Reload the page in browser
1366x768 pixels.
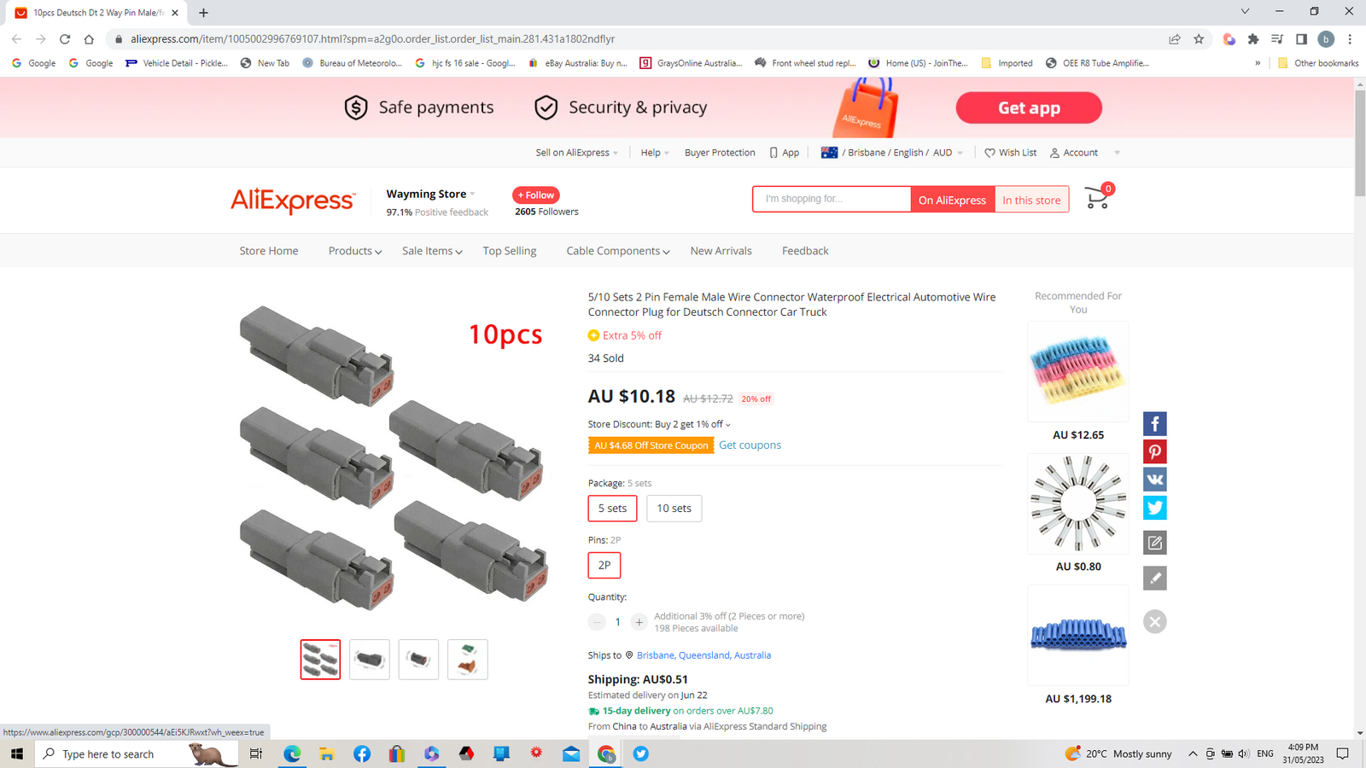pos(65,38)
